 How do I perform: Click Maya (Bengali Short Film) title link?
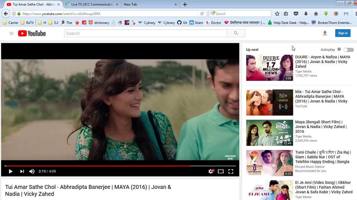pos(321,127)
